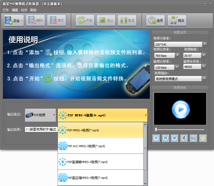Open the 帮助 menu
Screen dimensions: 214x186
point(33,10)
